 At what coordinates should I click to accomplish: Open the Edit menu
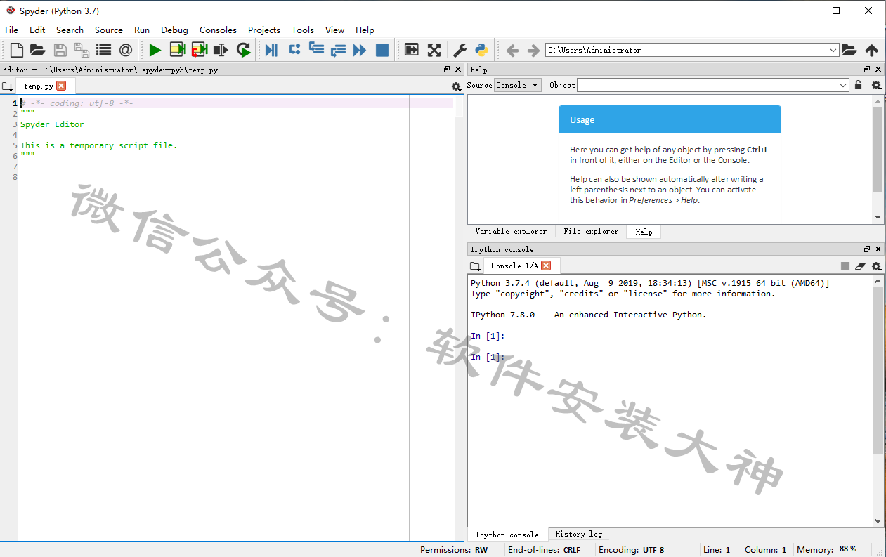pyautogui.click(x=37, y=30)
